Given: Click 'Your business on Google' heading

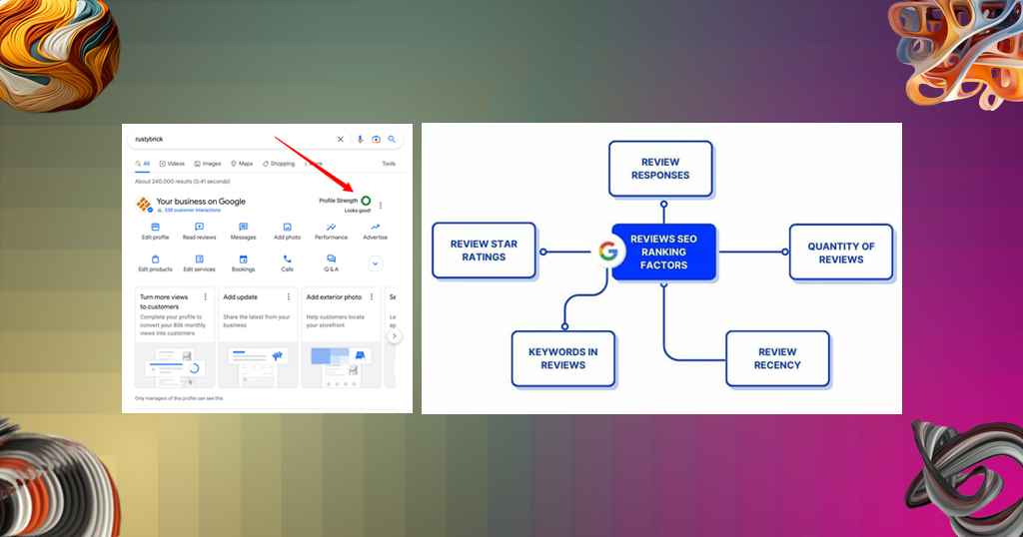Looking at the screenshot, I should pyautogui.click(x=201, y=202).
